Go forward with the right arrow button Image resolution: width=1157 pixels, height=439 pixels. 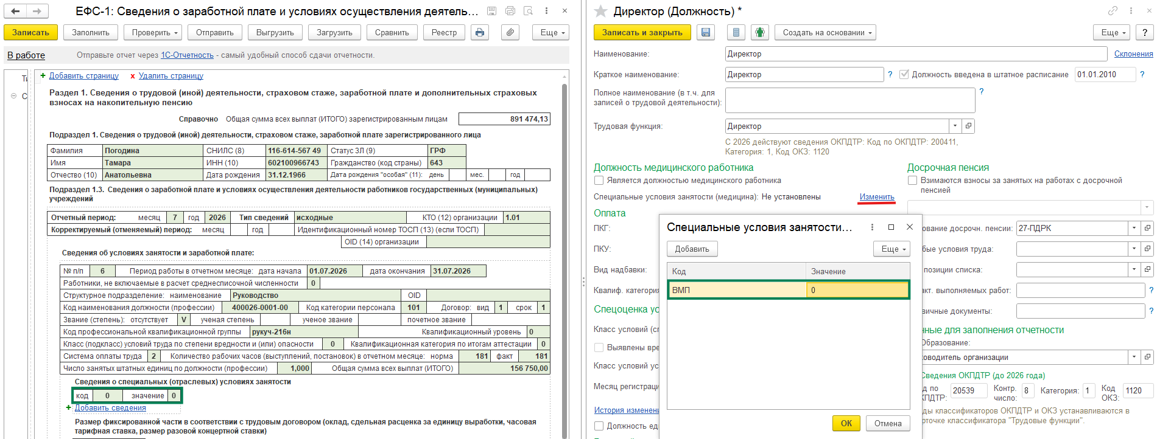[x=37, y=11]
